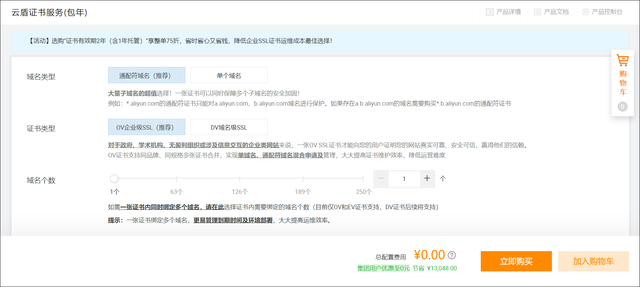The height and width of the screenshot is (287, 640).
Task: Choose OV企业级SSL（推荐） certificate type
Action: tap(147, 127)
